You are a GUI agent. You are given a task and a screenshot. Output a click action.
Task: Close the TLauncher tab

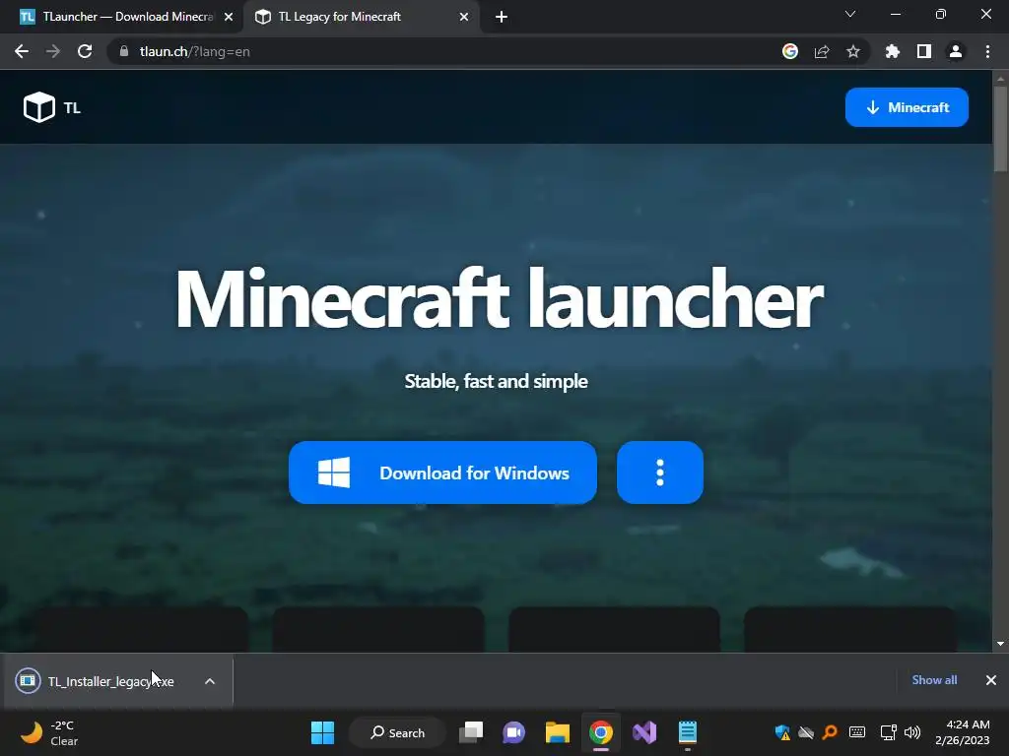[x=229, y=18]
